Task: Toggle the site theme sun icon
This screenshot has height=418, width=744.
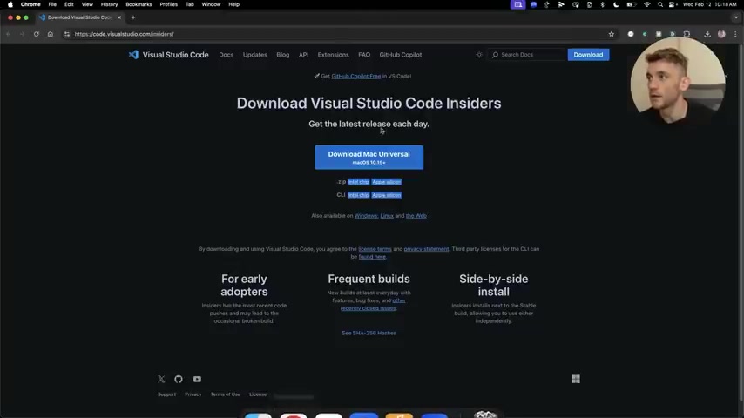Action: pyautogui.click(x=479, y=55)
